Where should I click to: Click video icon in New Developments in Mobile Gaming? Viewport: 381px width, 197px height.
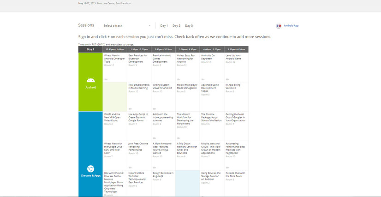click(130, 109)
